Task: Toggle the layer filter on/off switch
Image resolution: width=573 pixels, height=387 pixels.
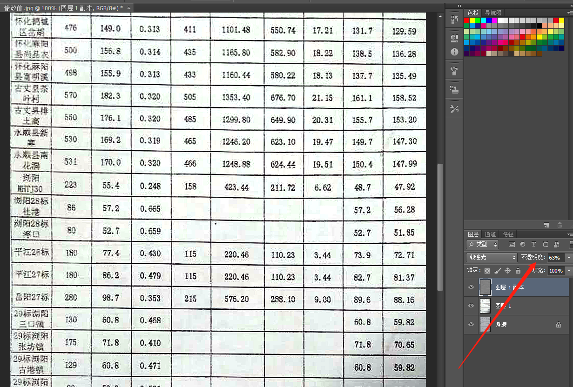Action: 571,244
